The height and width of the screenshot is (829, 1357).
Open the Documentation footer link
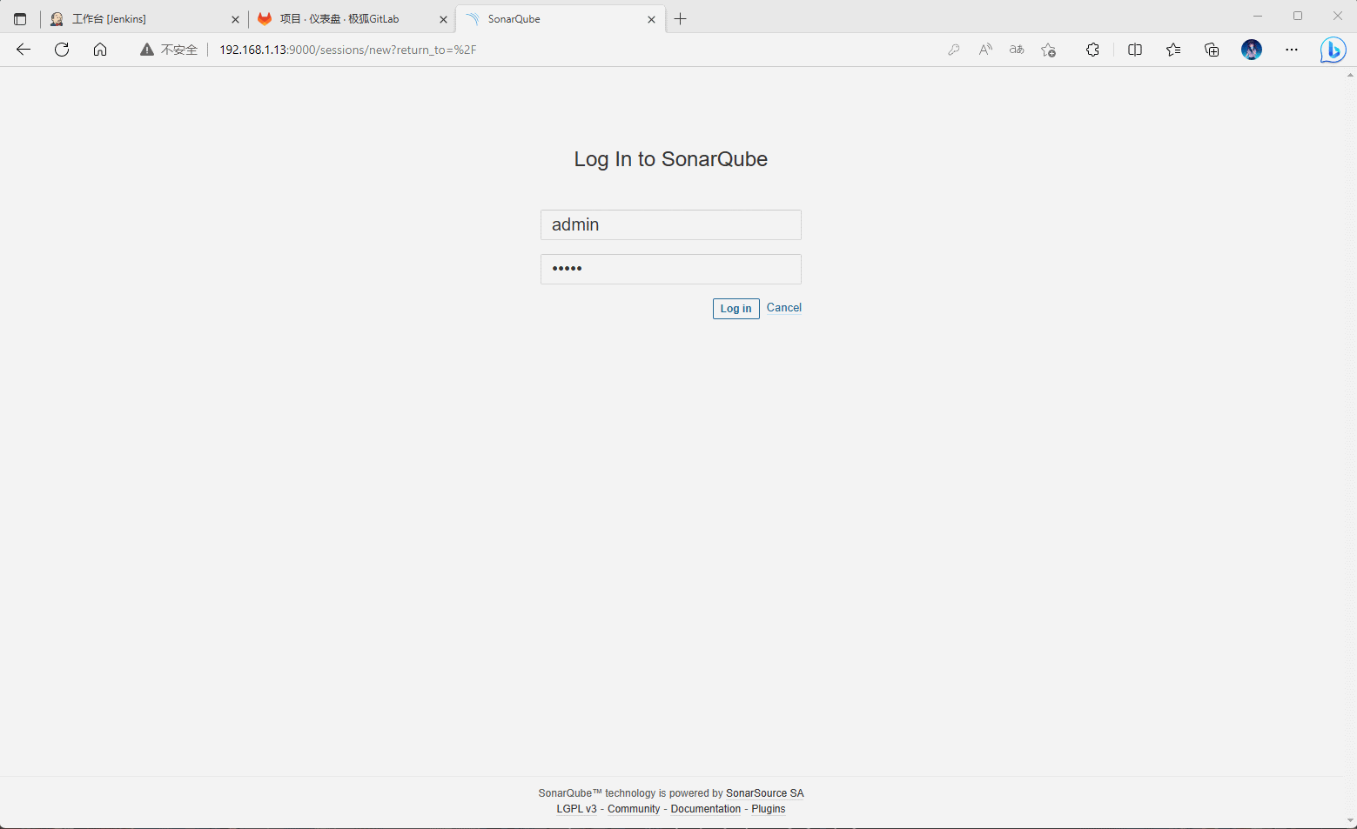(x=705, y=809)
